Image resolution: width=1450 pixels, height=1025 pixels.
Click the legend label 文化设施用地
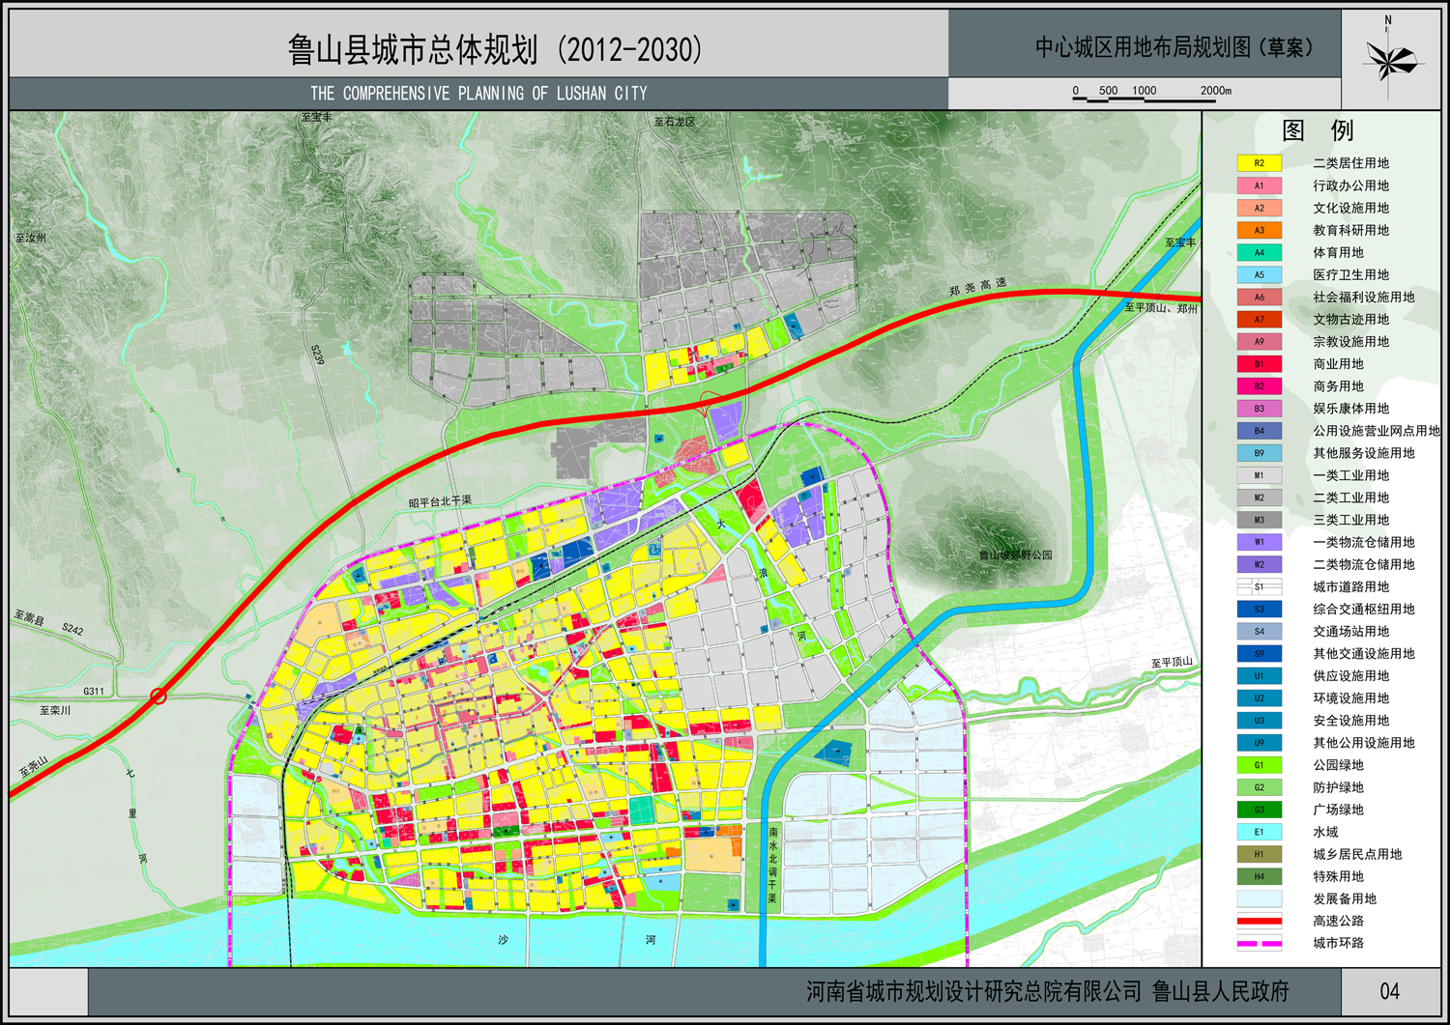pos(1350,208)
